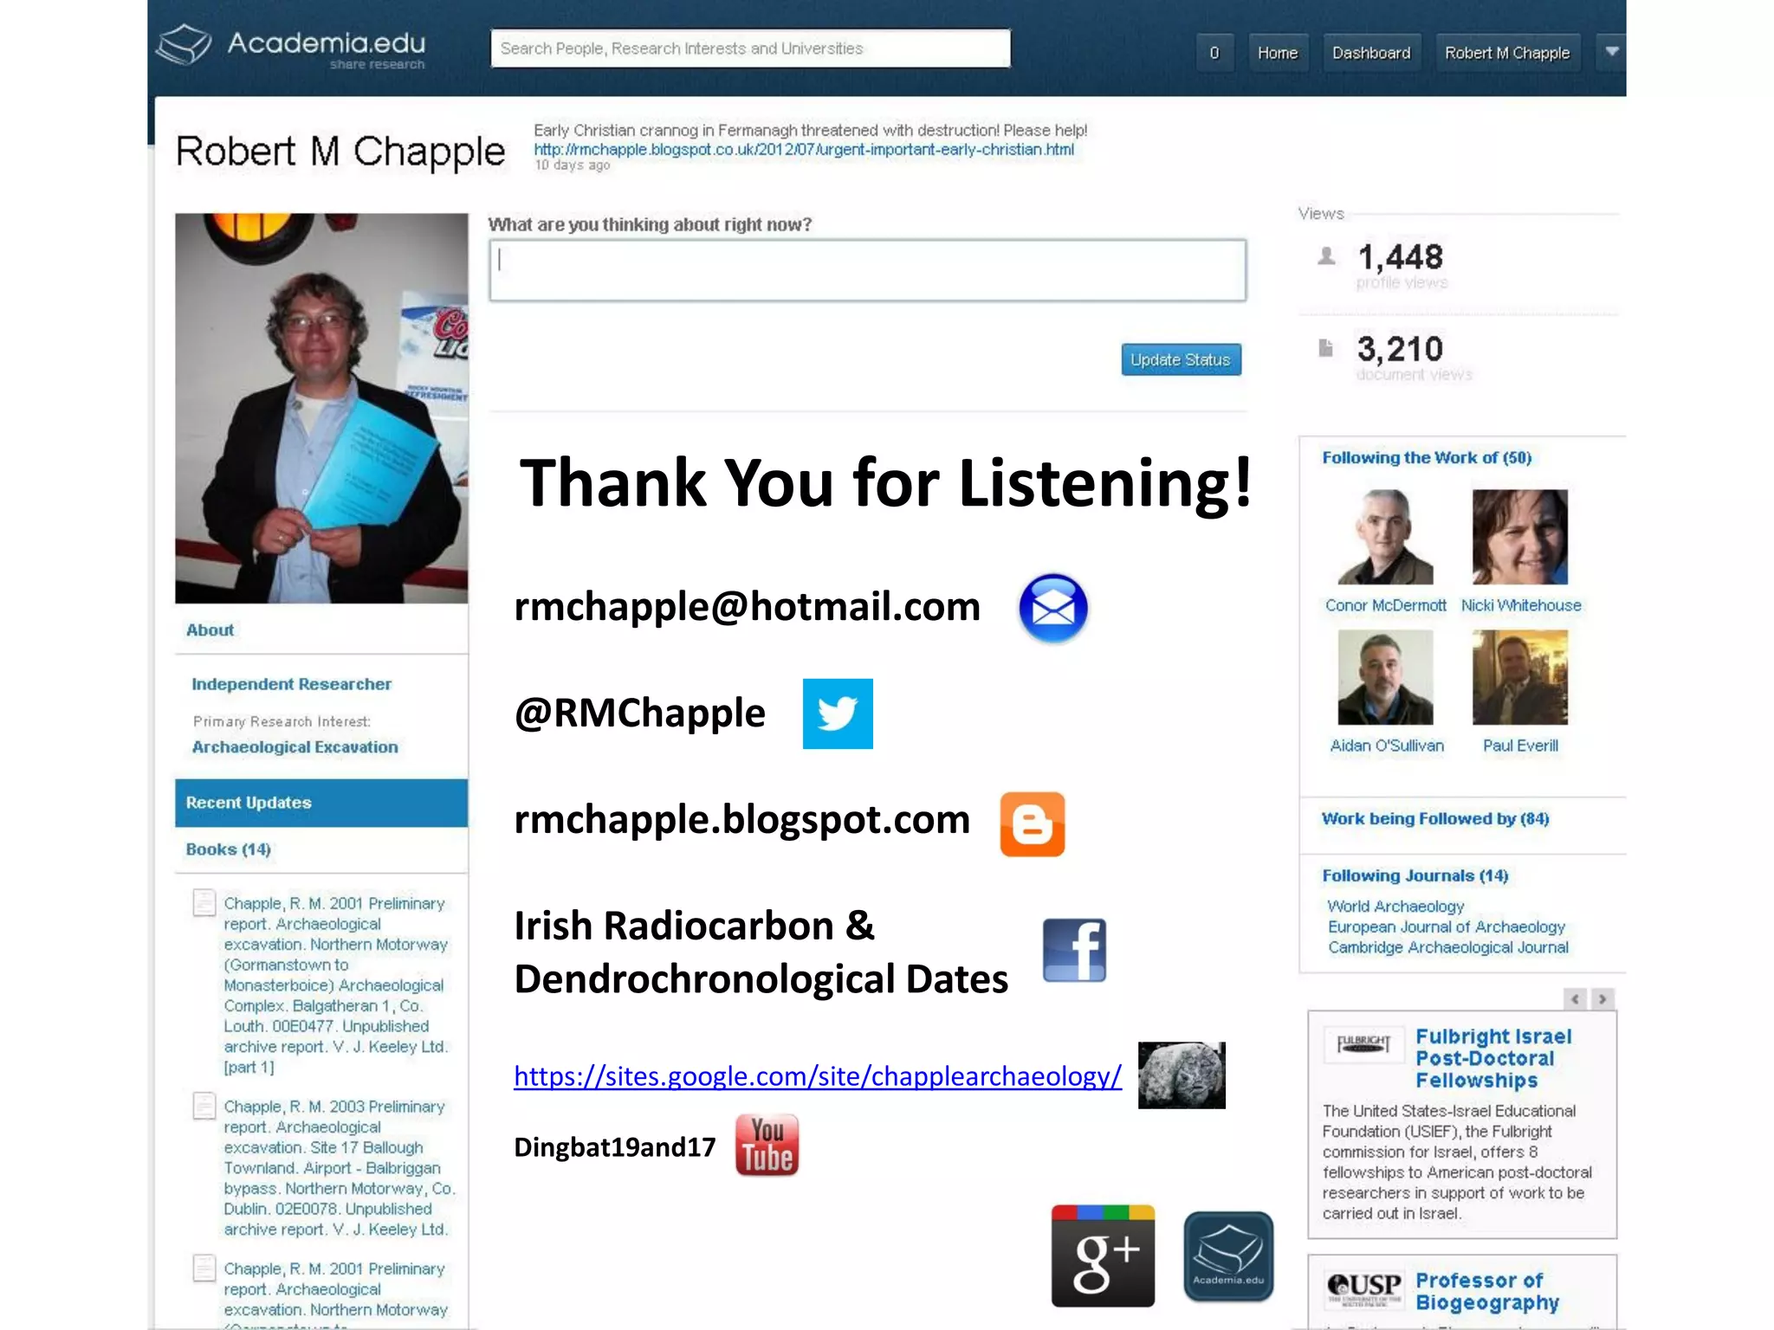This screenshot has height=1330, width=1774.
Task: Open the account dropdown arrow in header
Action: 1611,52
